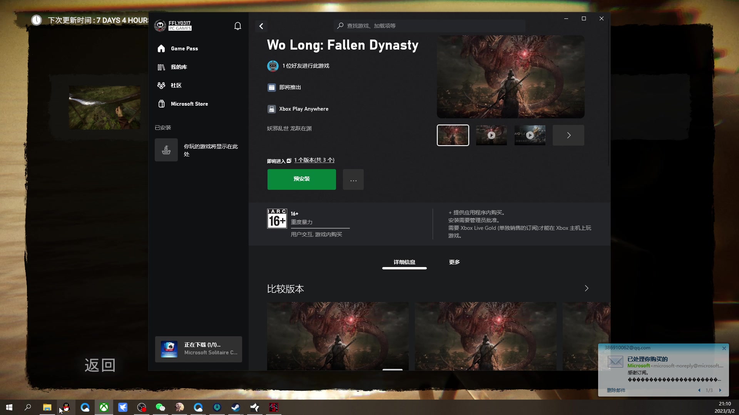739x415 pixels.
Task: Open the blue bird app on taskbar
Action: (123, 407)
